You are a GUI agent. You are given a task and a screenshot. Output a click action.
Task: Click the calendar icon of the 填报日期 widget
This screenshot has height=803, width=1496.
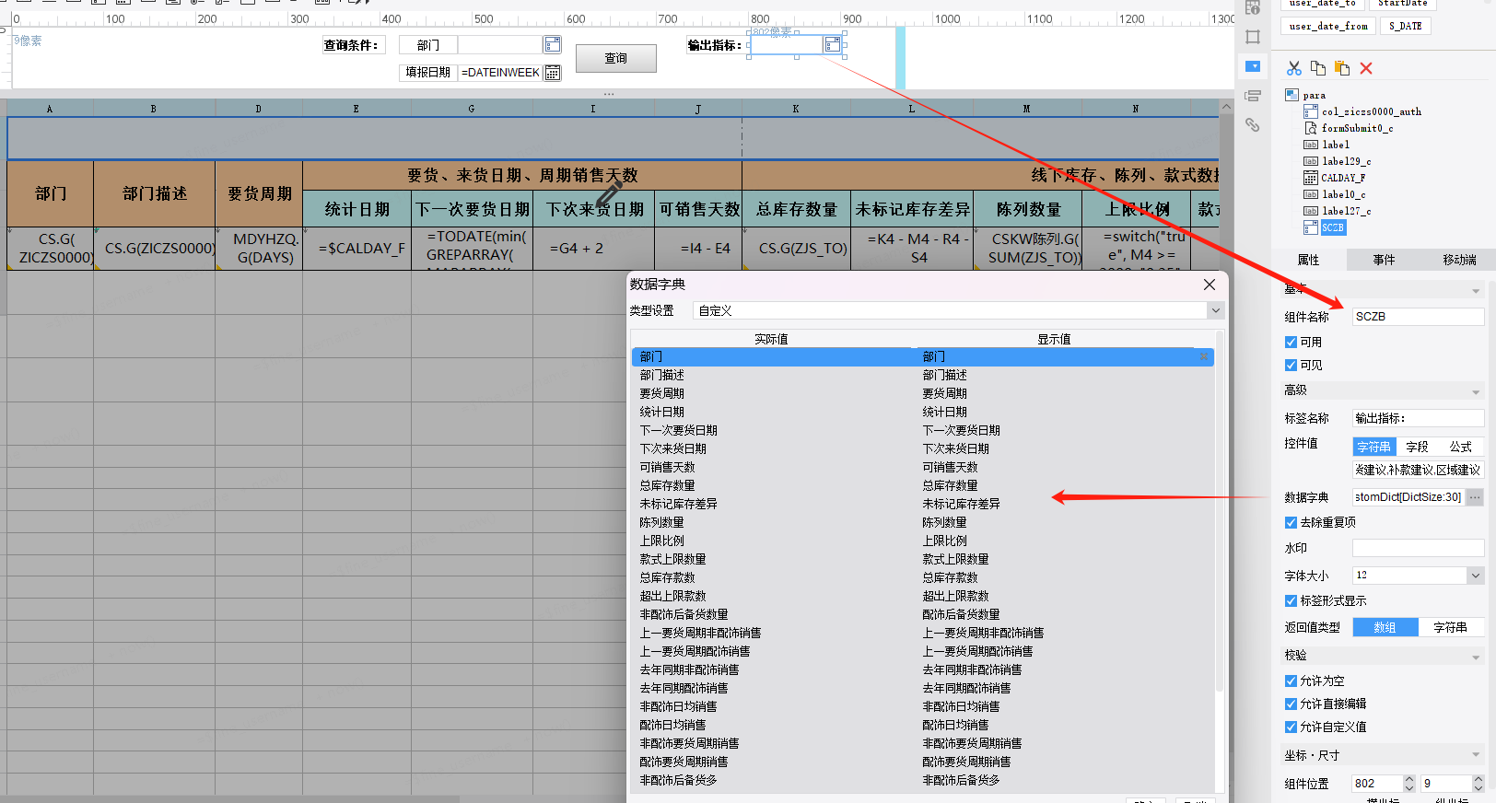[x=552, y=73]
